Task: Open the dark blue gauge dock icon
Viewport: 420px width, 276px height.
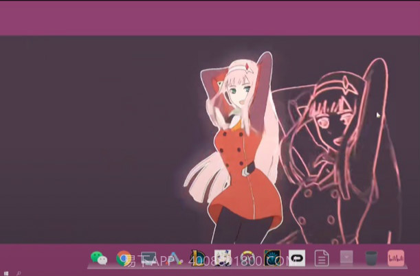Action: point(272,259)
